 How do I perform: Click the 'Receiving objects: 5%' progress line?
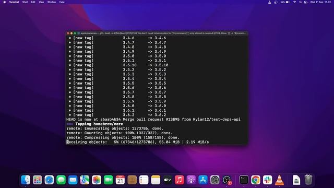point(138,142)
